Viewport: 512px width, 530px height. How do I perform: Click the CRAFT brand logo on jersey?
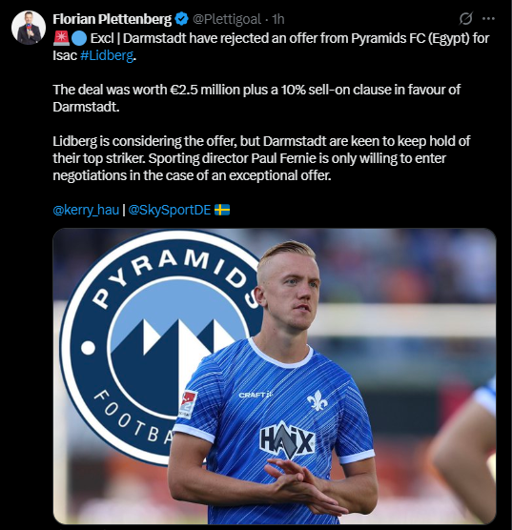pyautogui.click(x=256, y=395)
